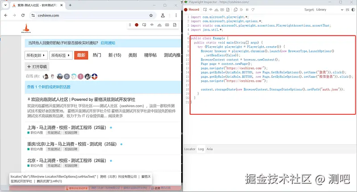Switch to the Locator tab in Inspector
This screenshot has height=192, width=357.
tap(190, 149)
